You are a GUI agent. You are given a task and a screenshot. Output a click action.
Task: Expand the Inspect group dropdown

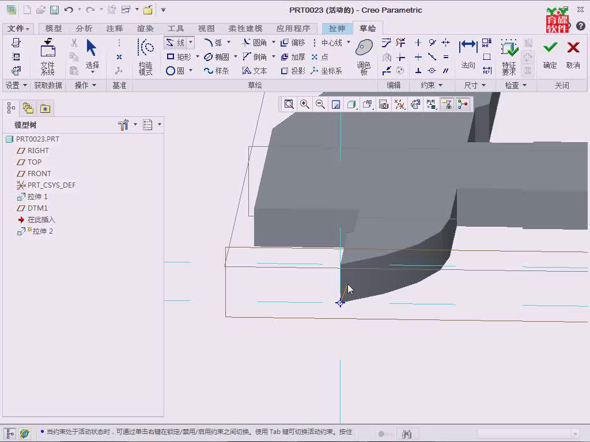click(x=516, y=85)
